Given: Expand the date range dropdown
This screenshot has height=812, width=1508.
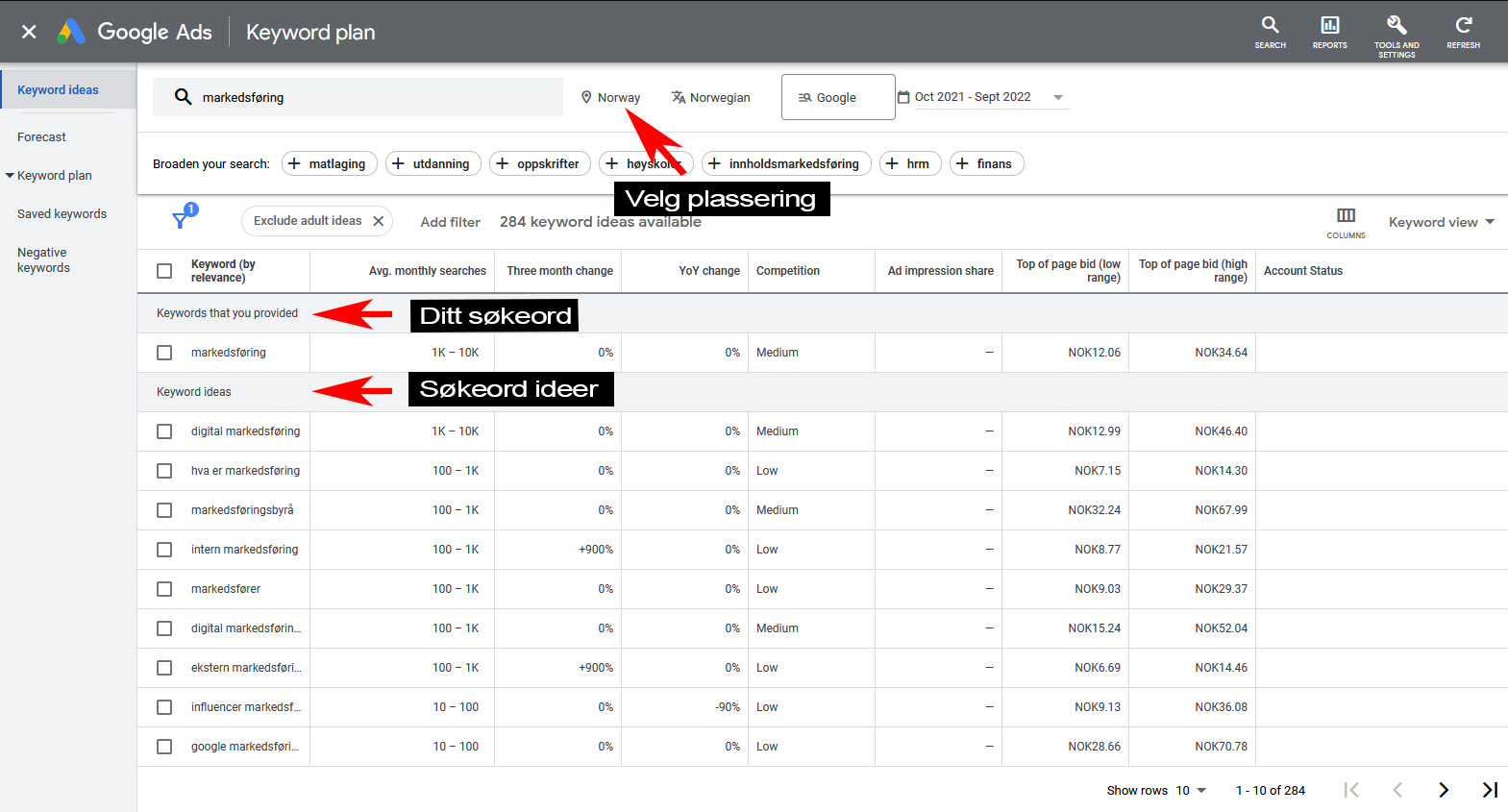Looking at the screenshot, I should (1058, 97).
